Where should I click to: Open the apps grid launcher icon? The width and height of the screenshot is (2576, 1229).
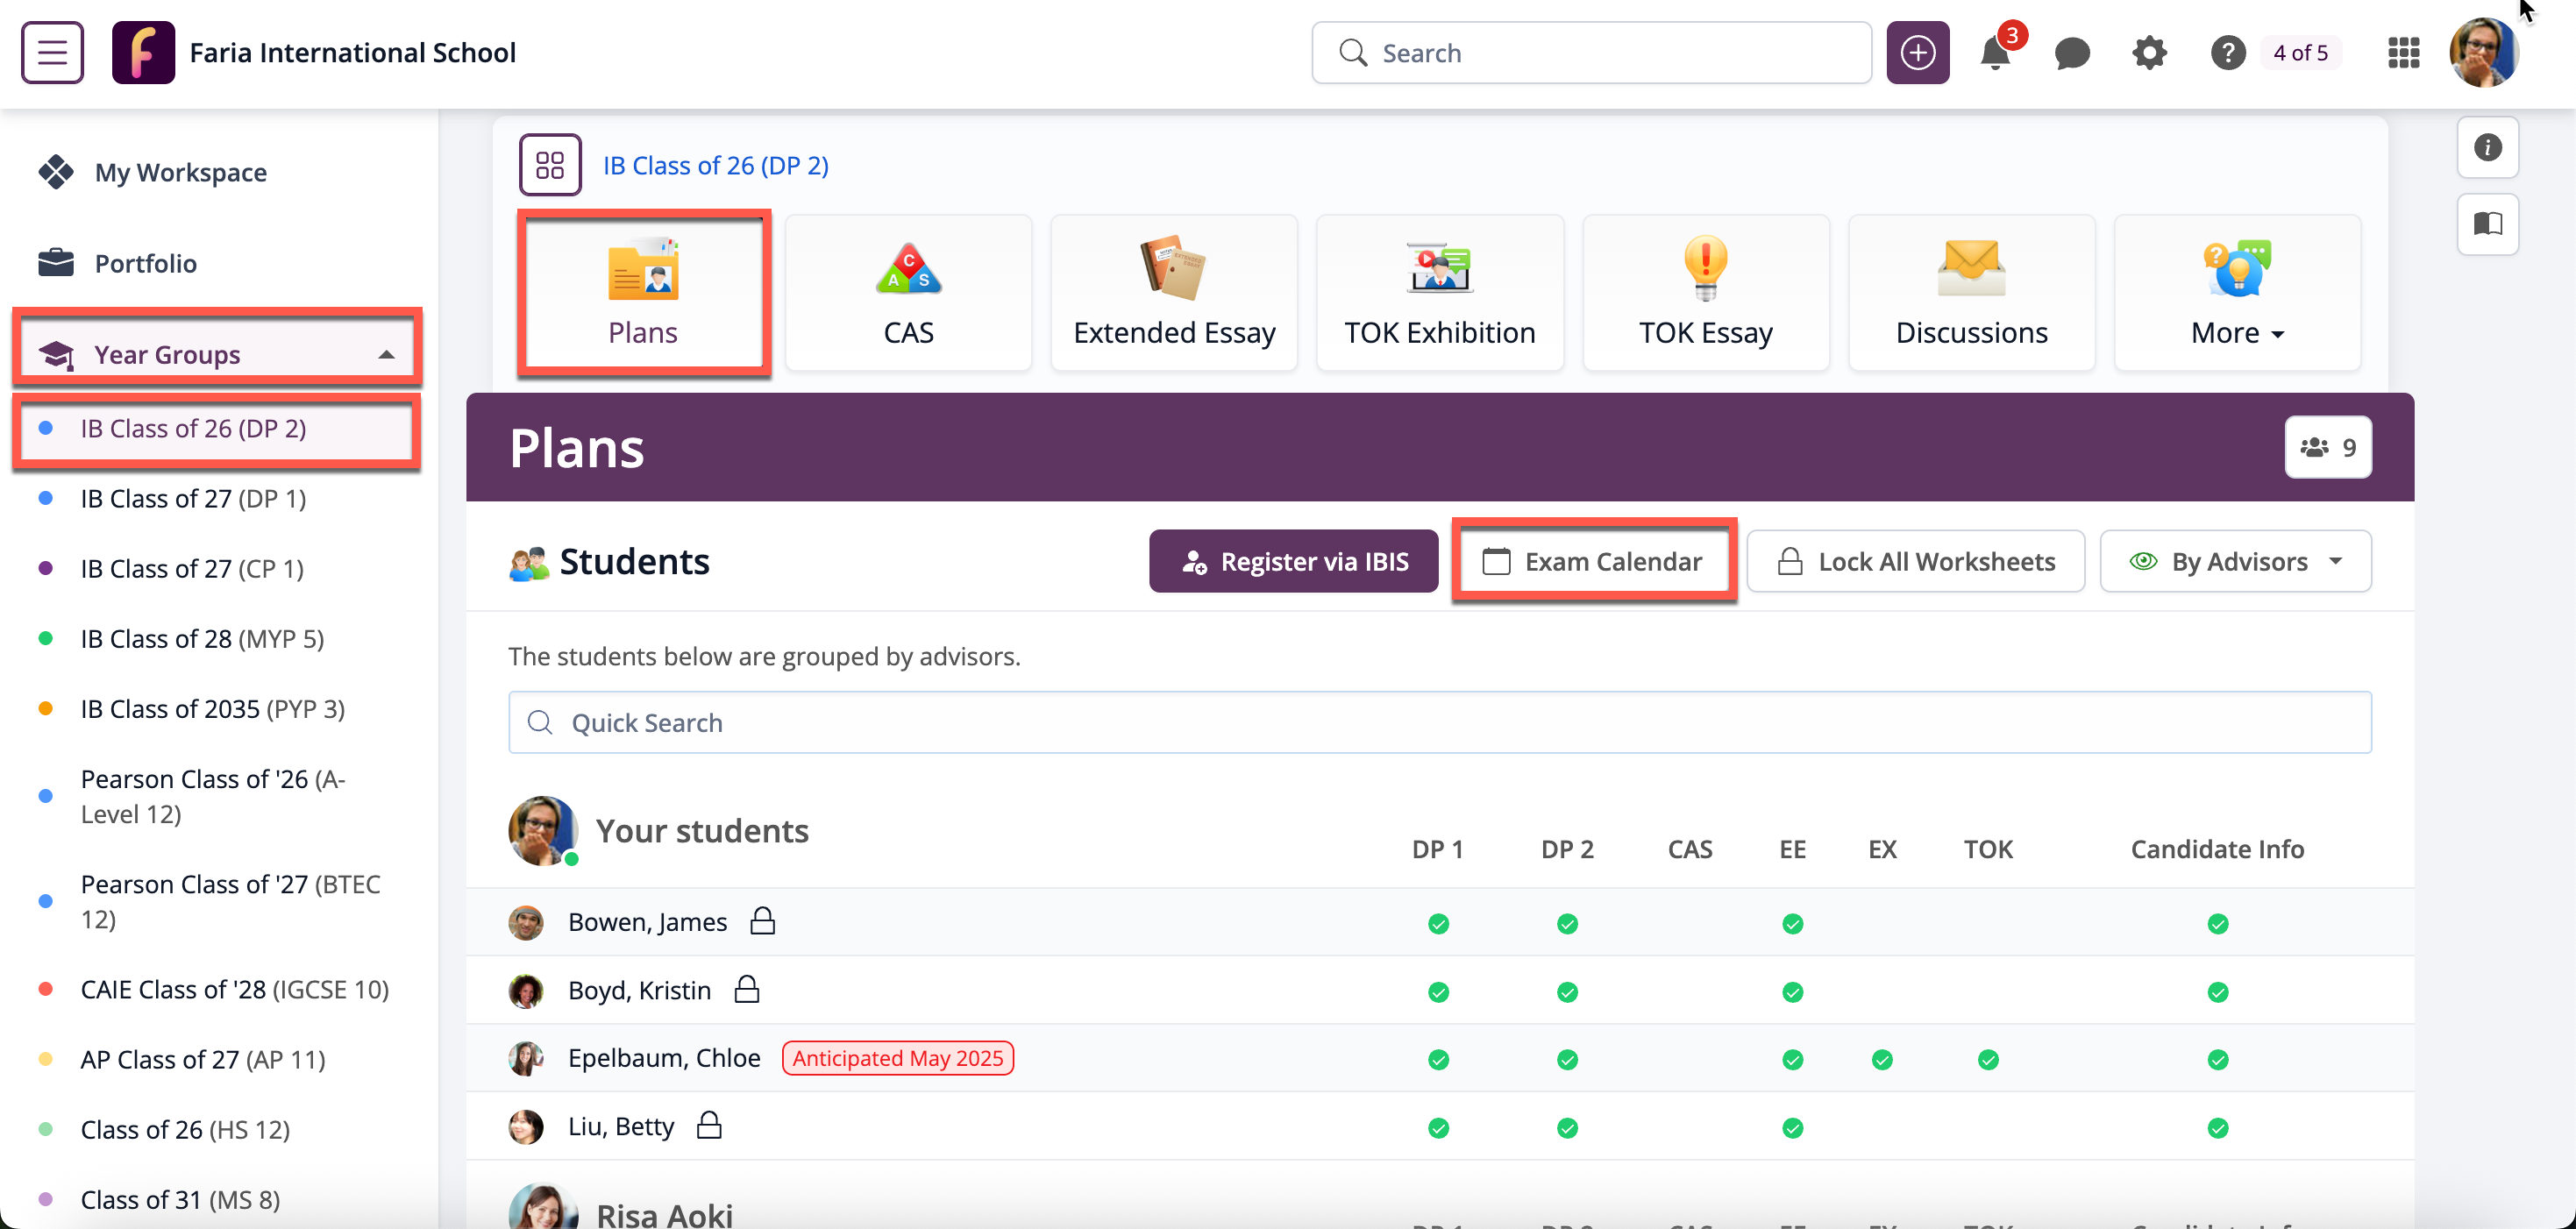[2403, 53]
